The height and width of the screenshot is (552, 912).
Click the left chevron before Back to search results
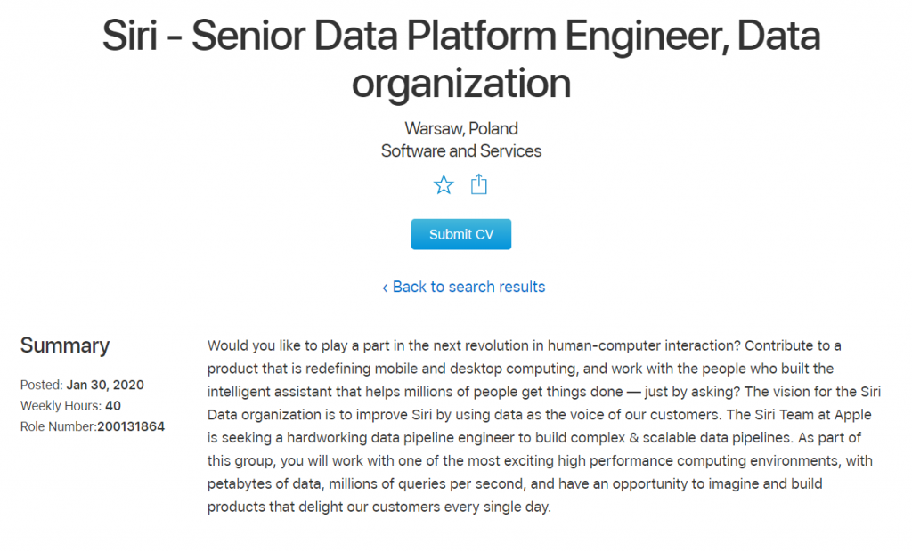385,287
